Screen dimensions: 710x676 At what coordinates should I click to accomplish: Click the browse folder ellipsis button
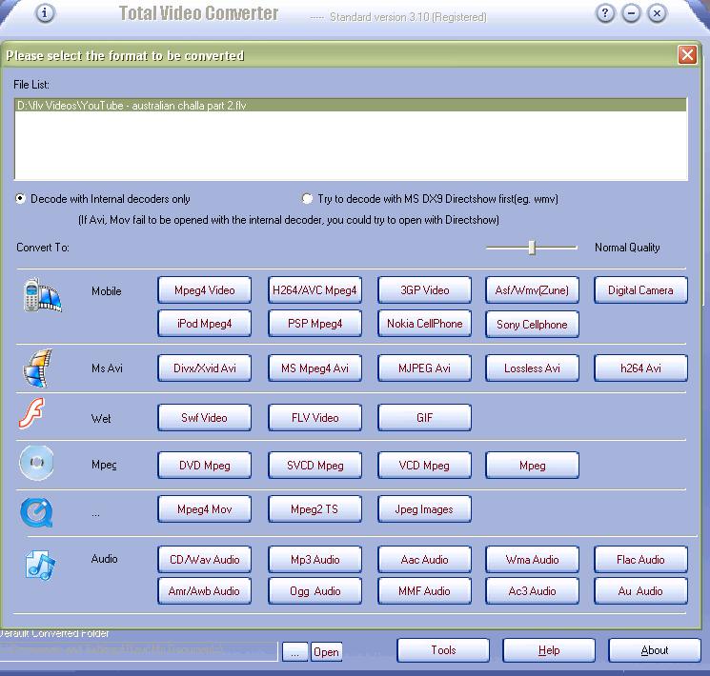[x=294, y=652]
